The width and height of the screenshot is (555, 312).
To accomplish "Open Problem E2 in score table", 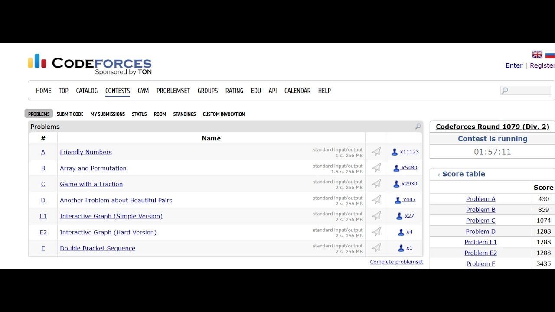I will click(480, 253).
